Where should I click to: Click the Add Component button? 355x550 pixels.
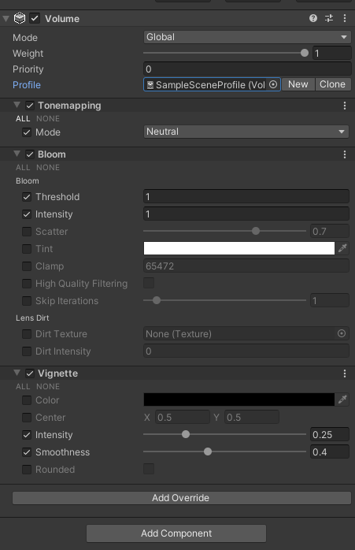coord(176,533)
